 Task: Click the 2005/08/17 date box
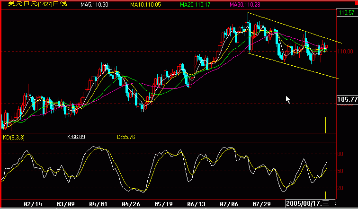click(x=310, y=203)
